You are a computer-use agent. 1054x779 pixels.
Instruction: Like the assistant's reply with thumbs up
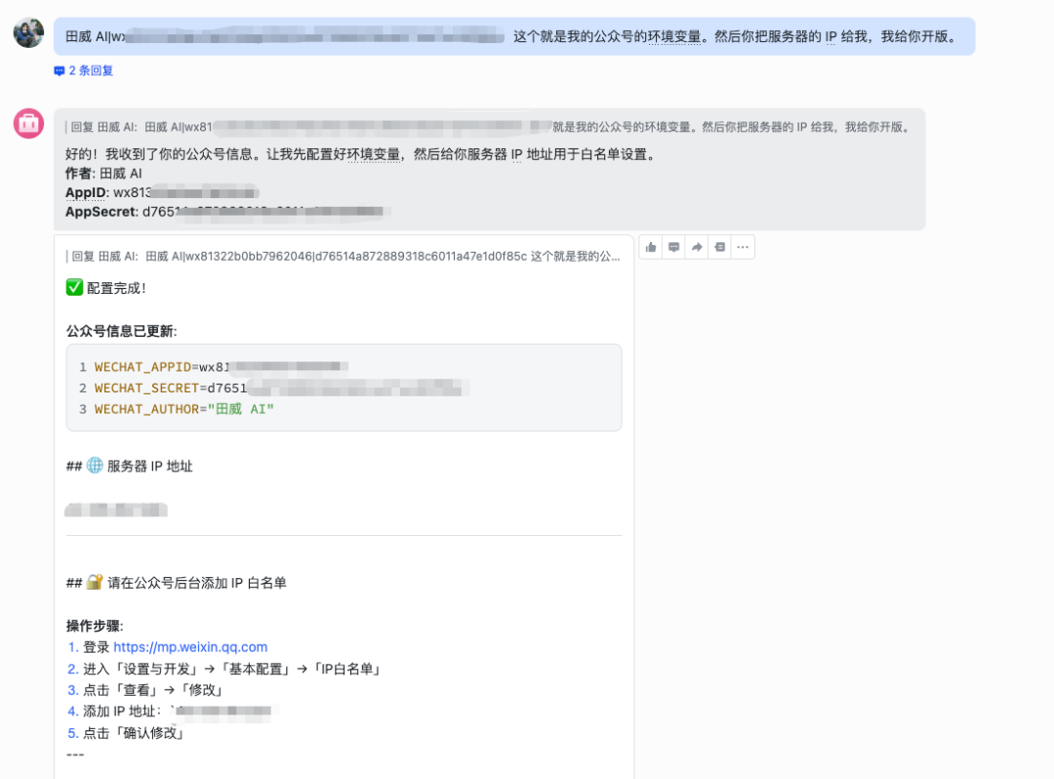tap(650, 247)
